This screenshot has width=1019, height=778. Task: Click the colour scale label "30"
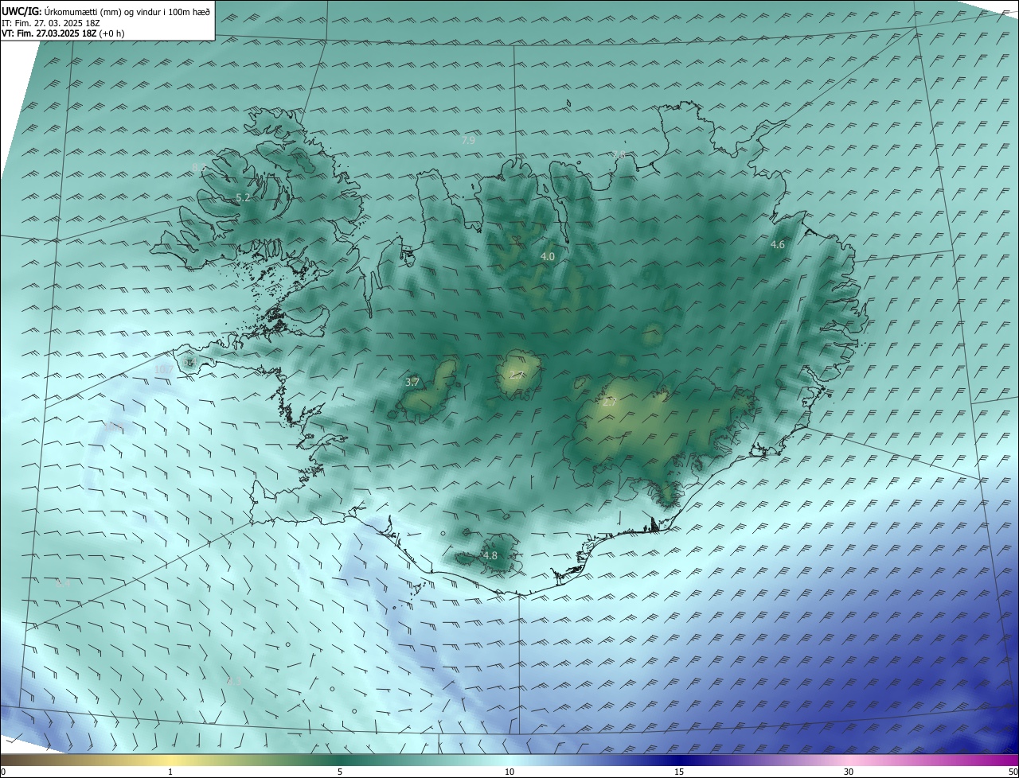click(849, 772)
